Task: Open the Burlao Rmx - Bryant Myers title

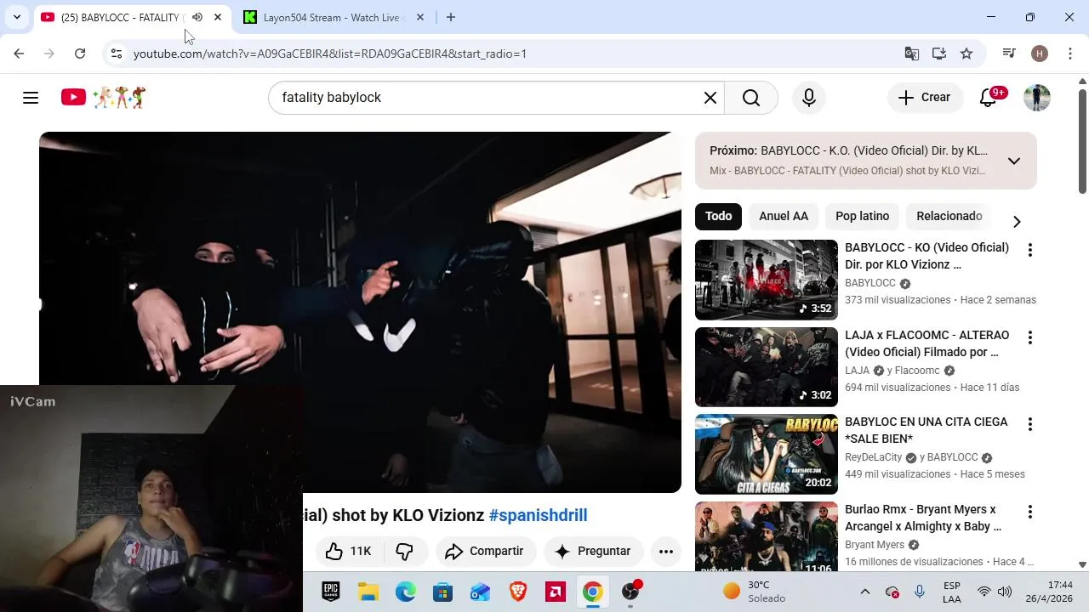Action: (x=923, y=518)
